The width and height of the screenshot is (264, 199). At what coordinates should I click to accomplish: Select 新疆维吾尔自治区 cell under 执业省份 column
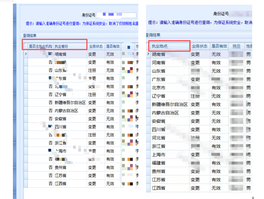[70, 103]
